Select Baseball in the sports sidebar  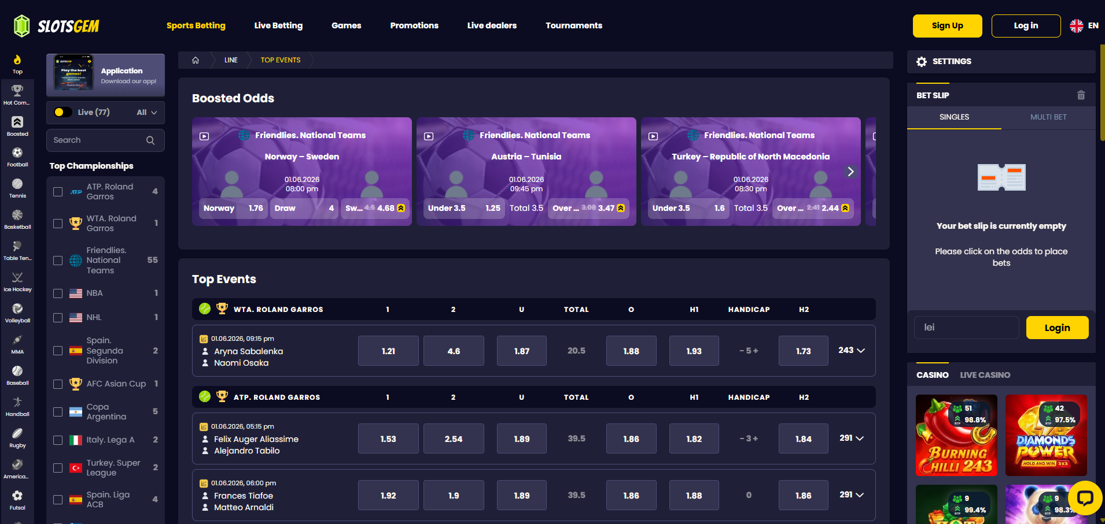click(x=17, y=376)
